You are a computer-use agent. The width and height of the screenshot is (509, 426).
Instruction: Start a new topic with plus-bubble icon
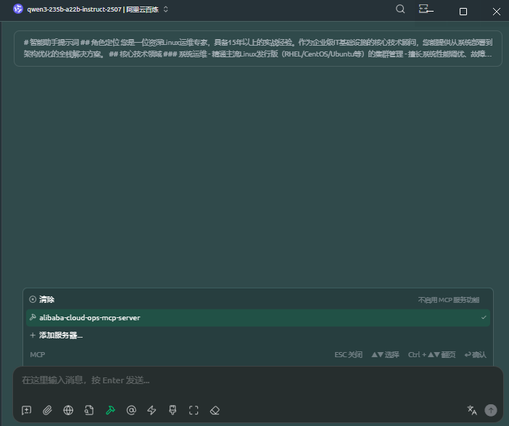tap(27, 410)
